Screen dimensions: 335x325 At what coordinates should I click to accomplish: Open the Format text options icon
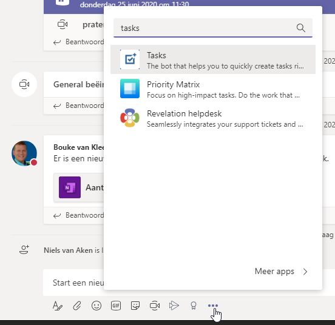(x=58, y=306)
